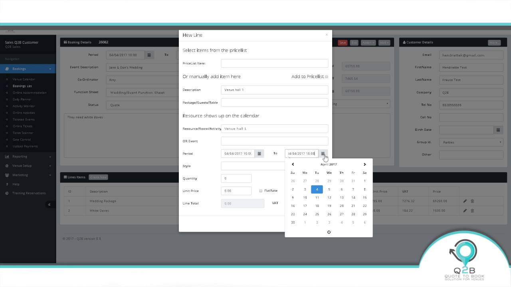
Task: Expand the Marketing menu section
Action: pos(28,175)
